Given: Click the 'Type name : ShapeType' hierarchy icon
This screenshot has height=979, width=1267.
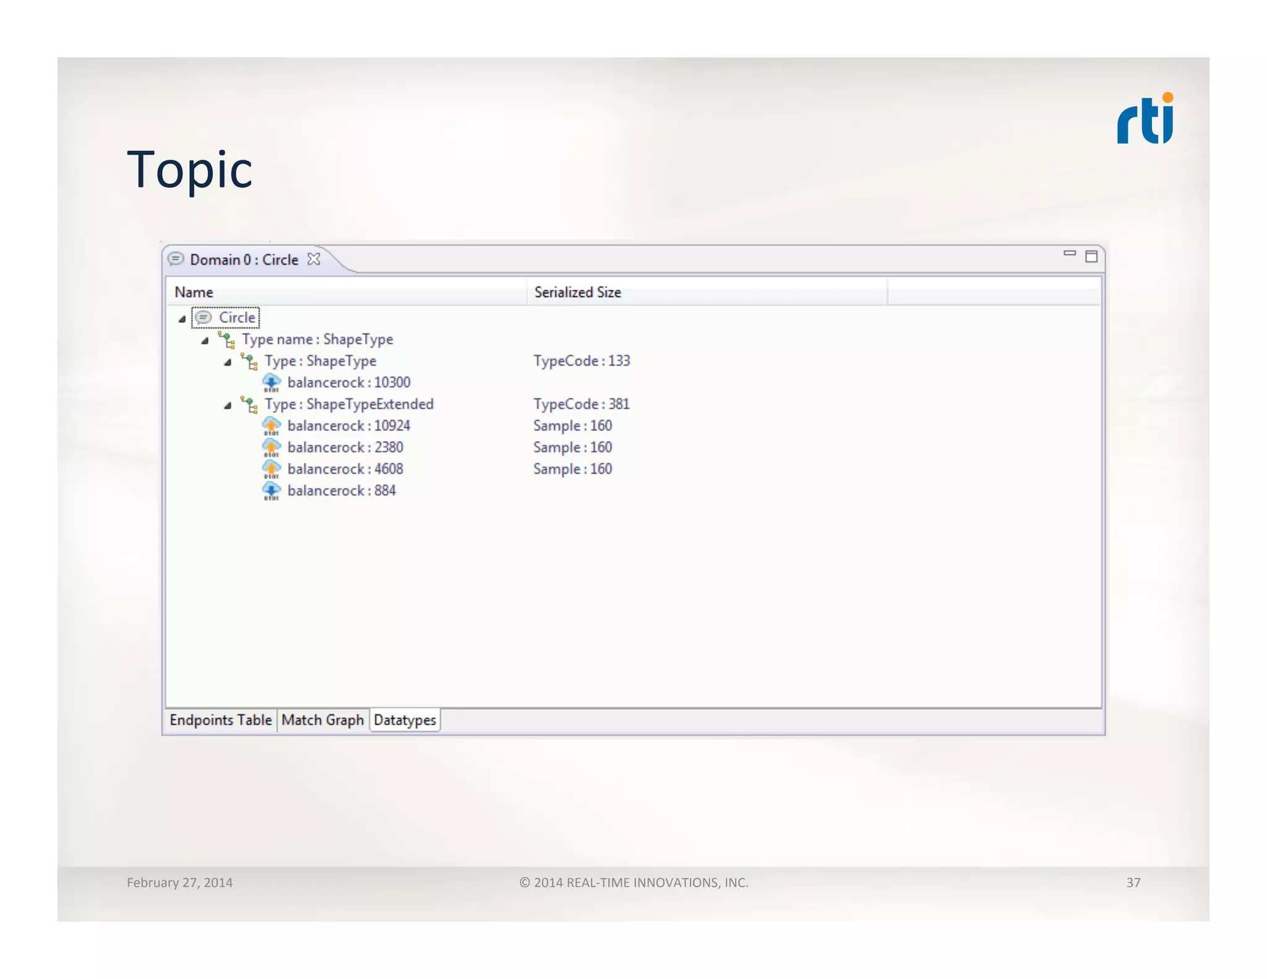Looking at the screenshot, I should click(226, 340).
